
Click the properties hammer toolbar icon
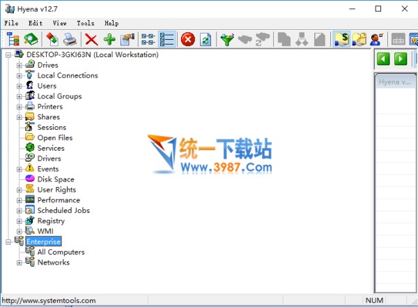127,40
